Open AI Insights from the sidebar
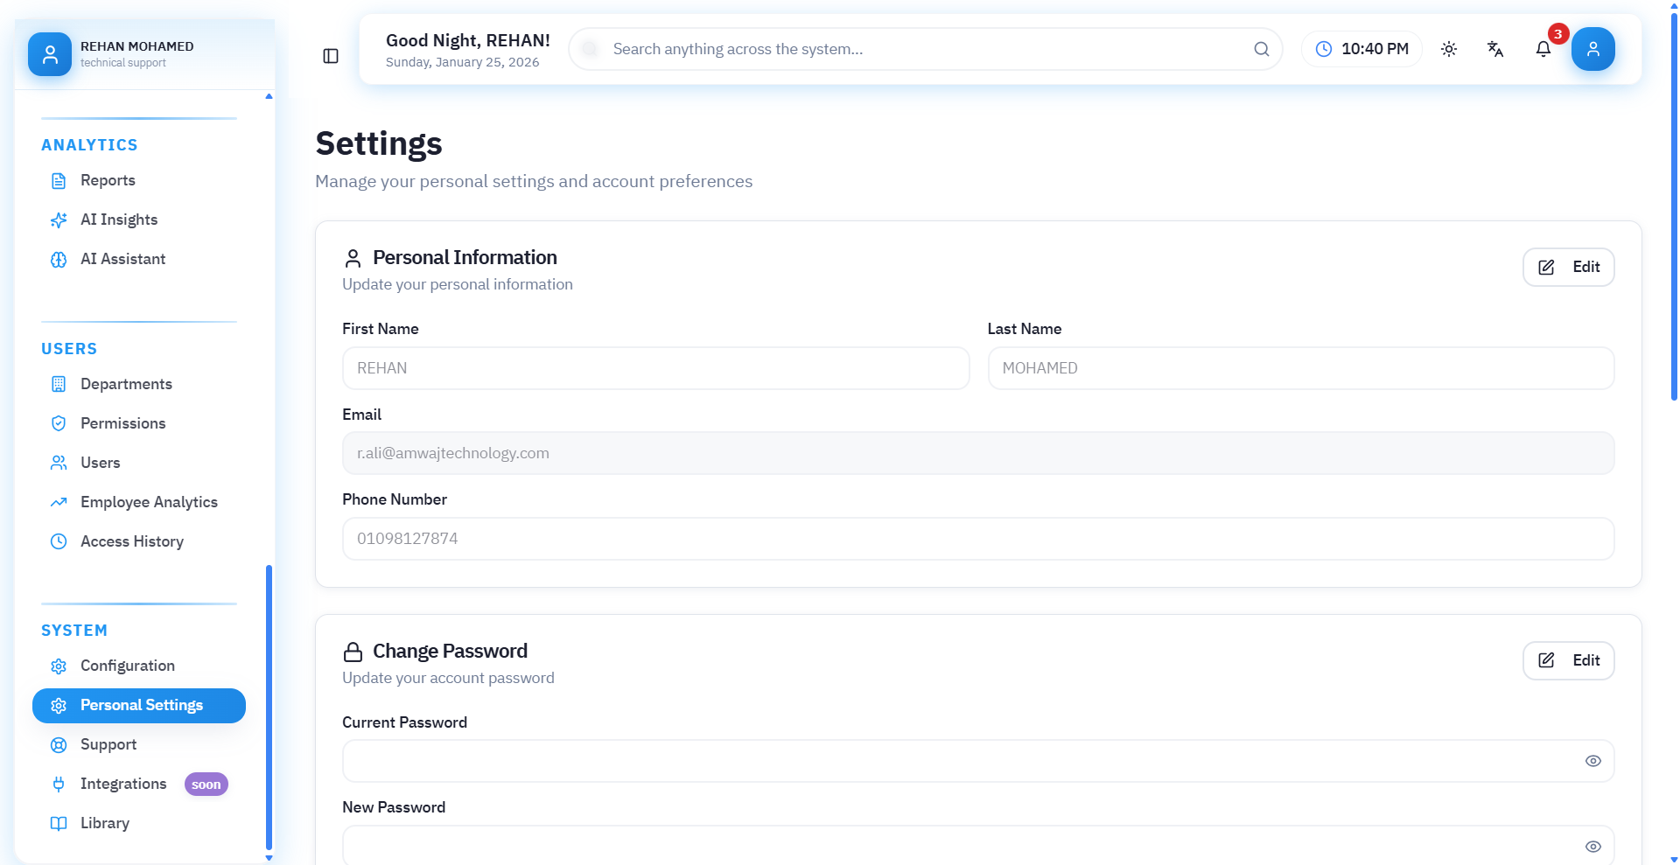This screenshot has width=1680, height=865. (x=119, y=220)
